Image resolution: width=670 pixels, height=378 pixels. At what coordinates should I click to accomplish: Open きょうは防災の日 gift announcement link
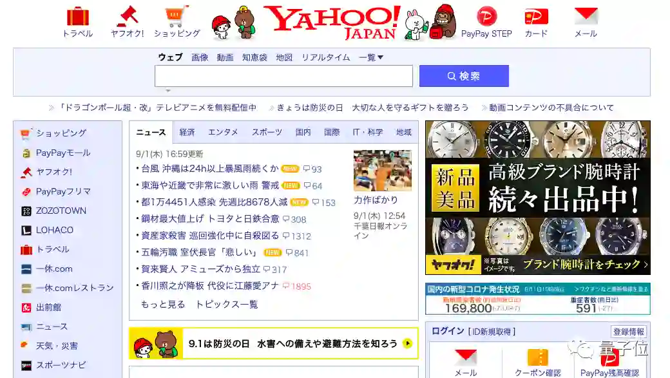click(x=372, y=108)
